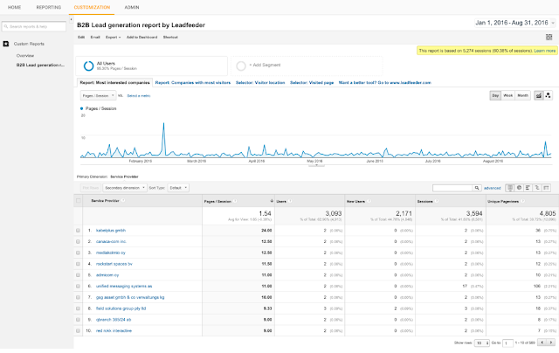Switch to Report: Companies with most visitors tab

pos(193,83)
